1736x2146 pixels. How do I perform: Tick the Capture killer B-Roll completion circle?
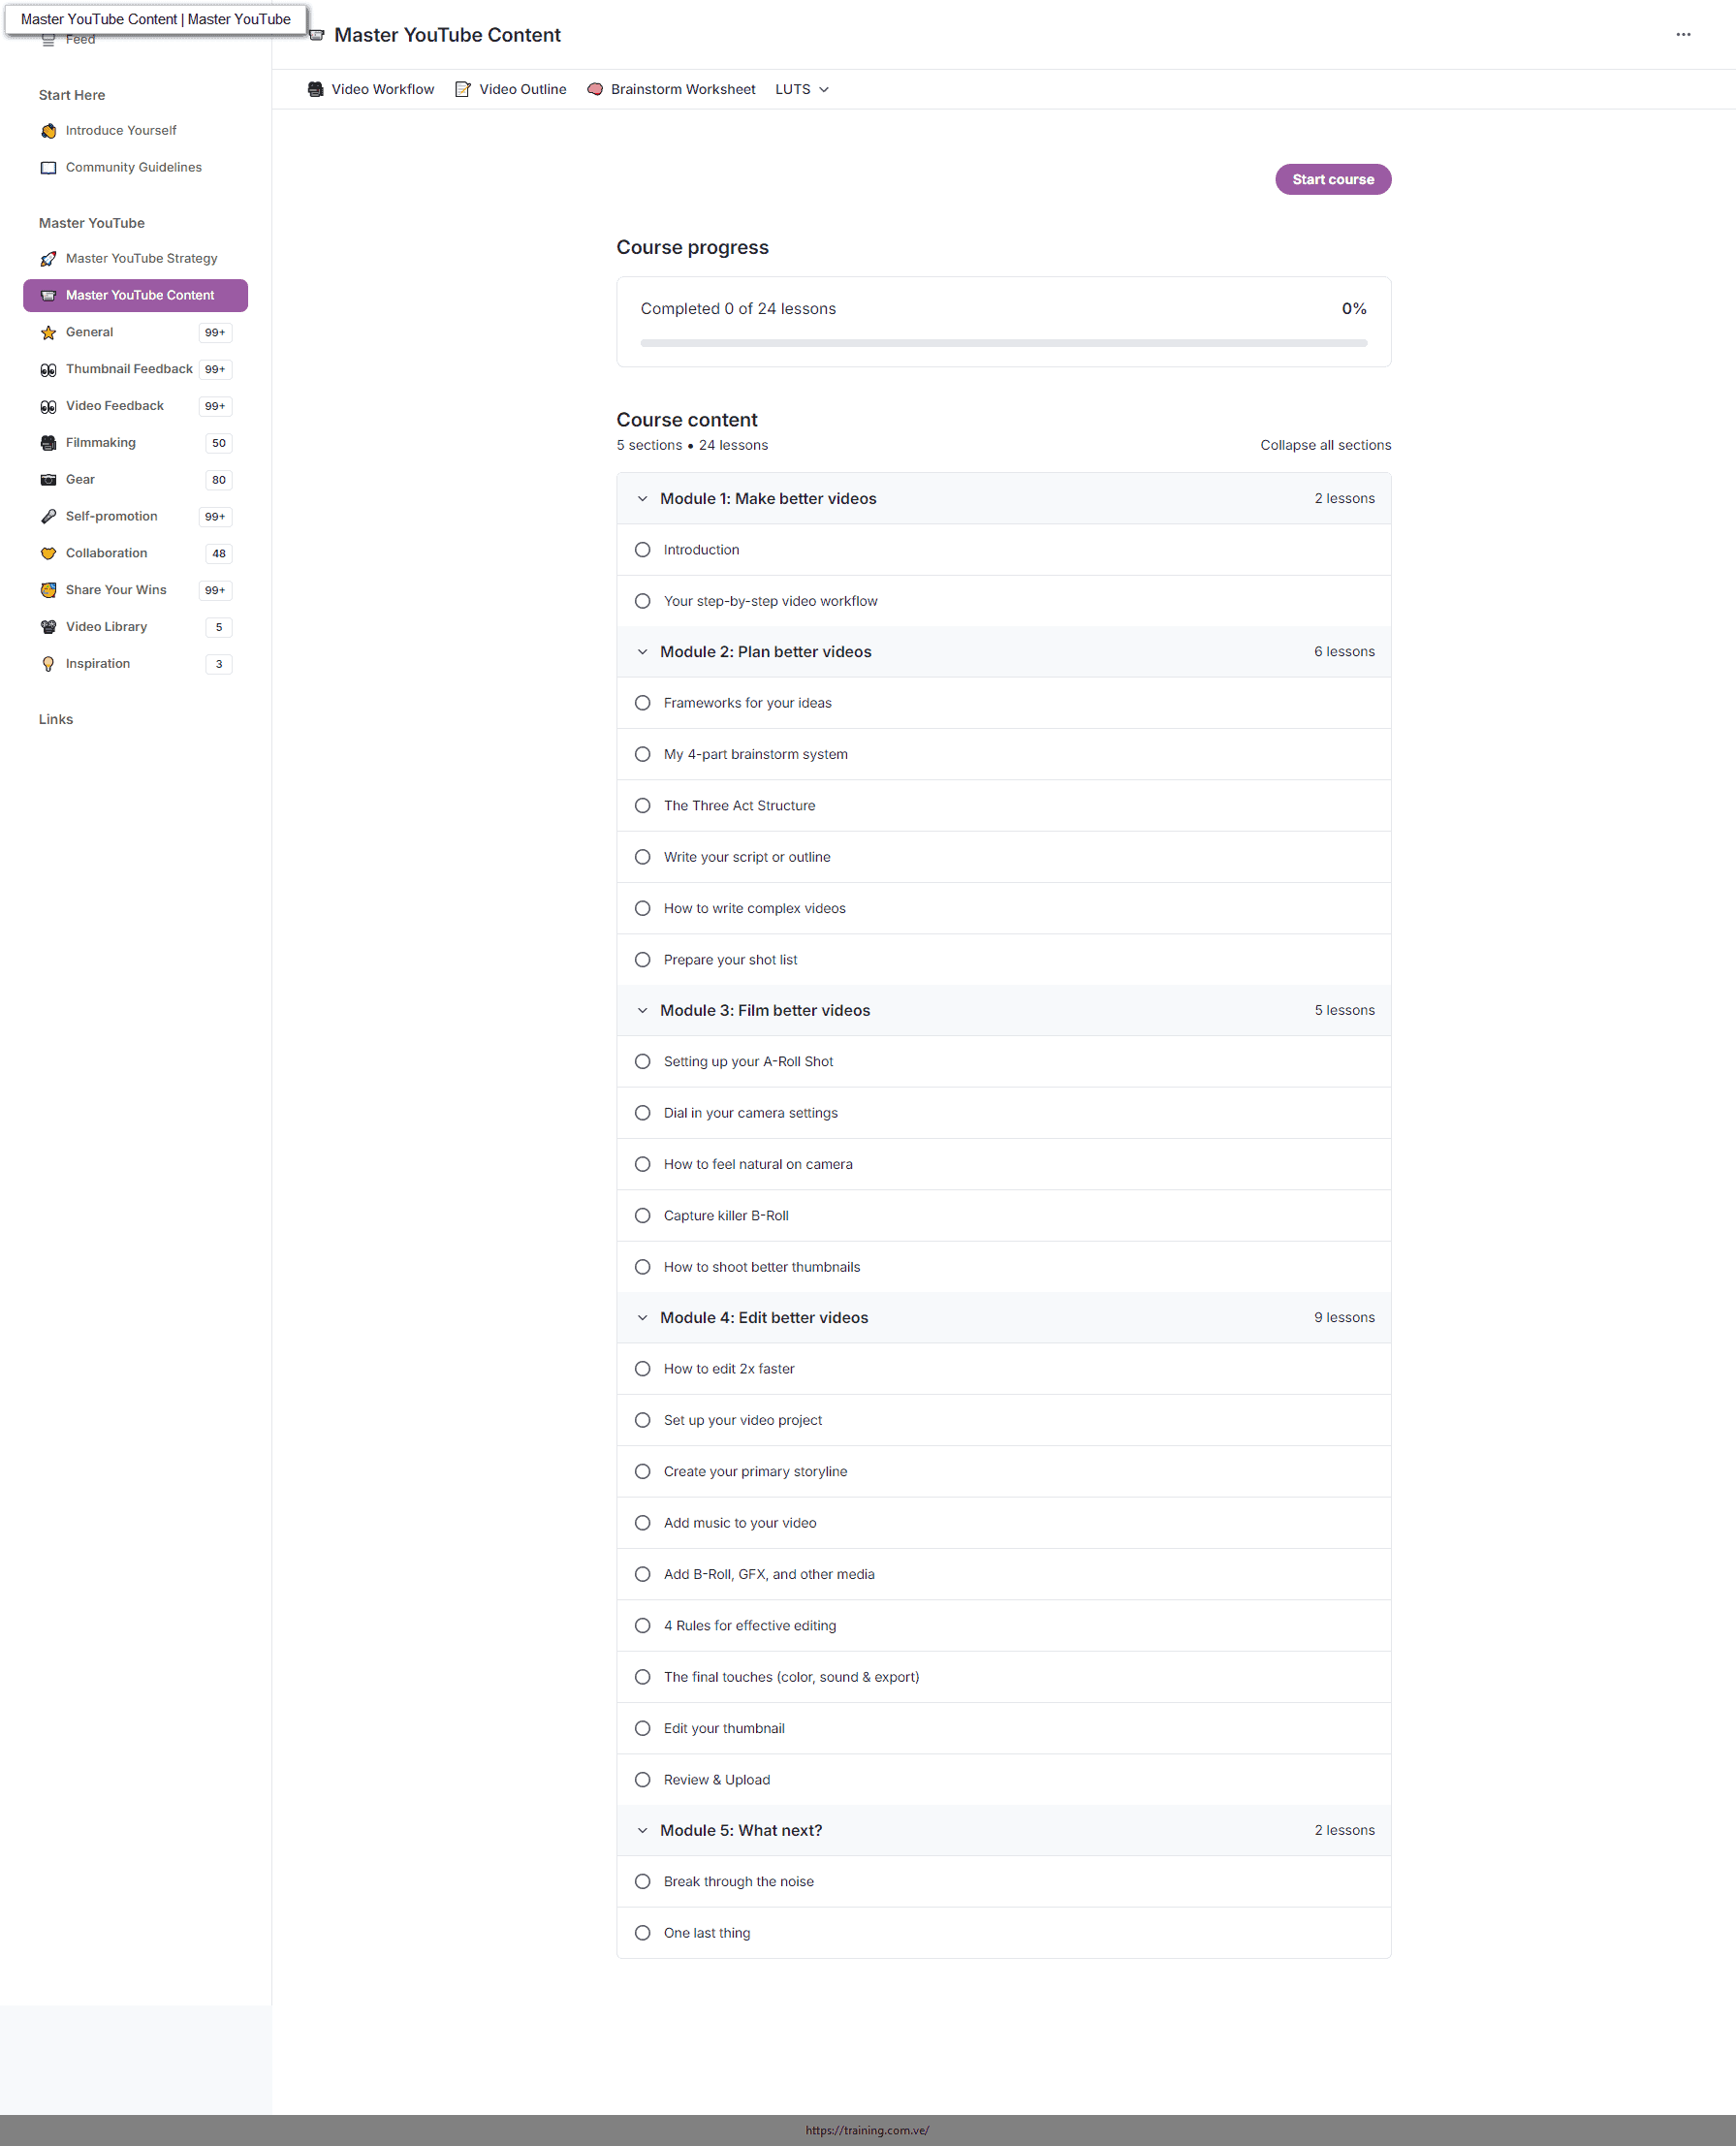(x=643, y=1216)
